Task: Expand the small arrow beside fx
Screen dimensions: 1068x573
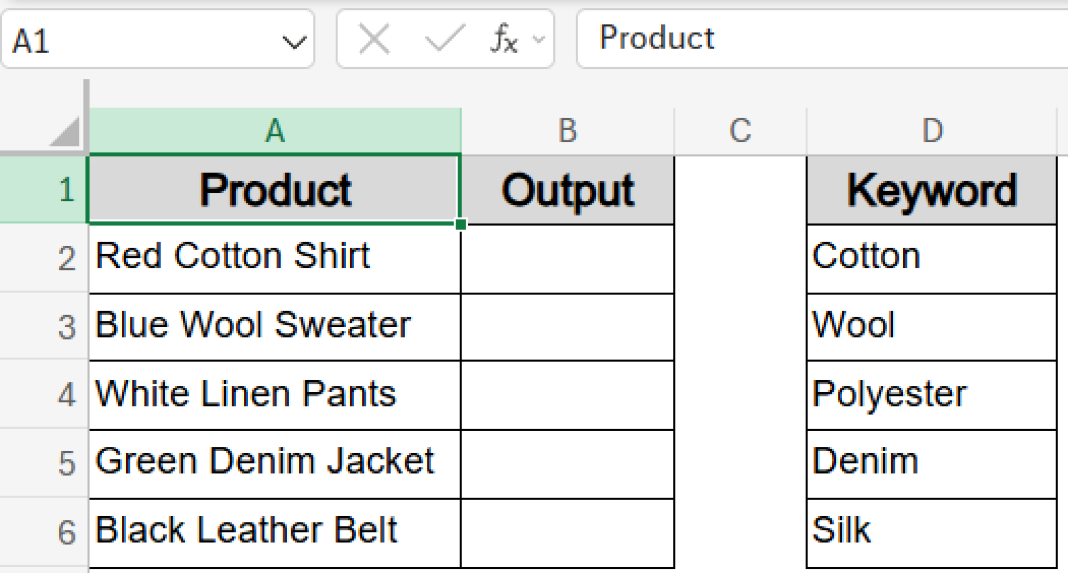Action: point(539,39)
